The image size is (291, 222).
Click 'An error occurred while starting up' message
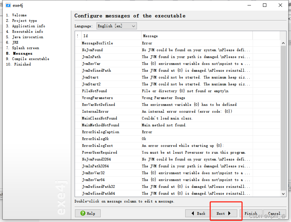[183, 146]
